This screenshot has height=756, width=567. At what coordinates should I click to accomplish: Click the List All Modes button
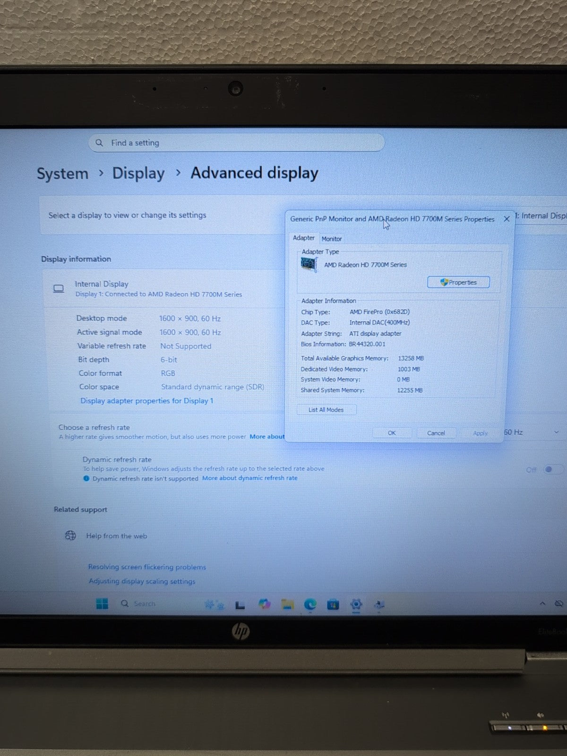326,410
